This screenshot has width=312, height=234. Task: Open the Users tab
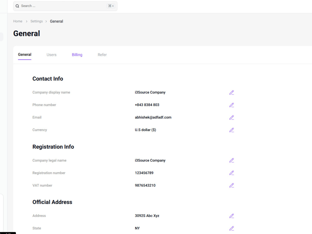pyautogui.click(x=51, y=55)
